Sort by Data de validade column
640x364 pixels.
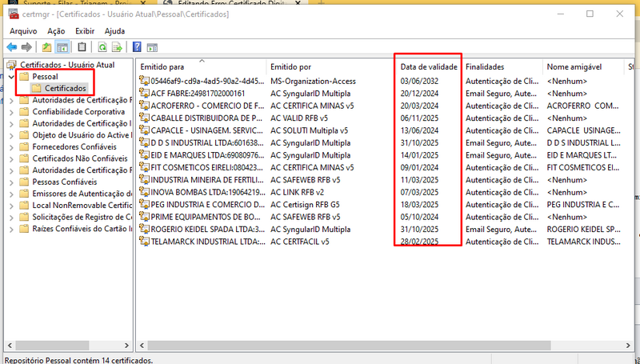coord(429,67)
